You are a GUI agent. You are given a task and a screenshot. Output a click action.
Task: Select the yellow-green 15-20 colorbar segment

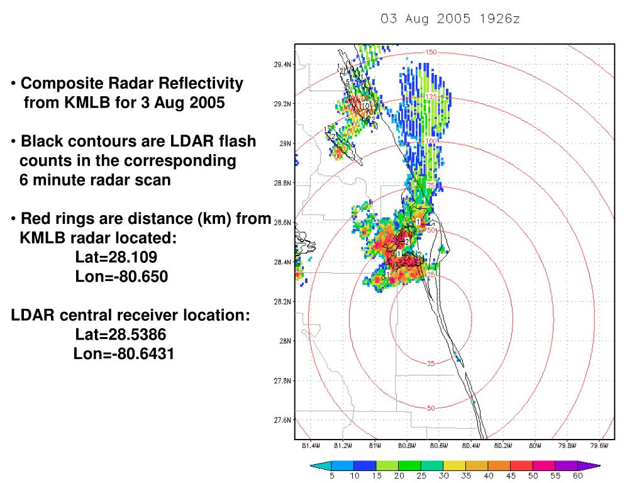[x=387, y=465]
